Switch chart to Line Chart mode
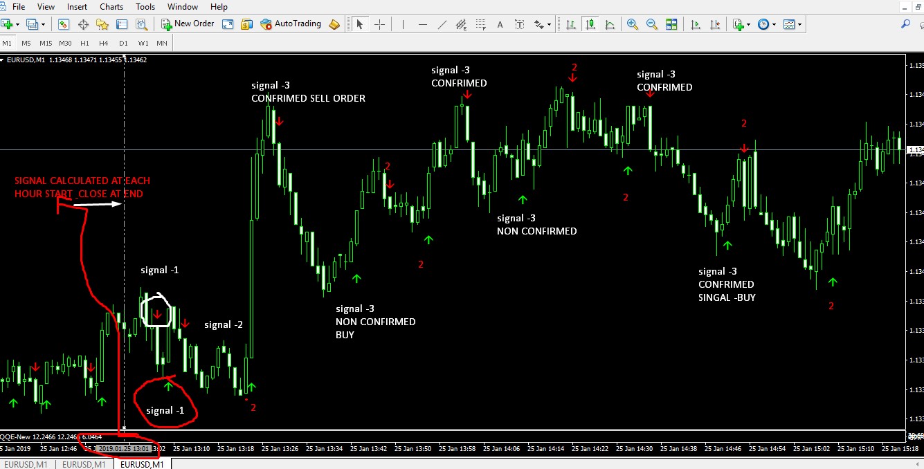Image resolution: width=924 pixels, height=469 pixels. tap(610, 24)
